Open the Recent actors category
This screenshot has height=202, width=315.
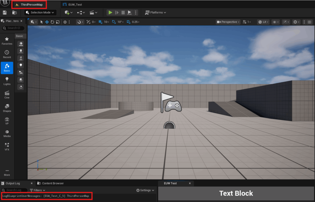coord(7,54)
